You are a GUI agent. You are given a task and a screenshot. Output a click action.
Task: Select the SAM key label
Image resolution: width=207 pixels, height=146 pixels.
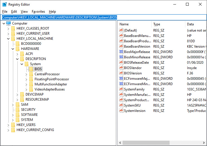[x=24, y=105]
